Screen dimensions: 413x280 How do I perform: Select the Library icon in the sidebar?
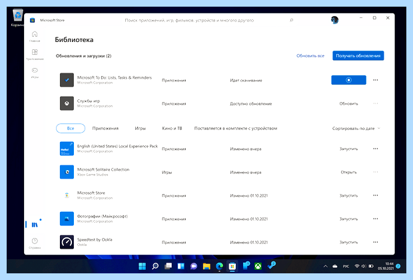[35, 225]
